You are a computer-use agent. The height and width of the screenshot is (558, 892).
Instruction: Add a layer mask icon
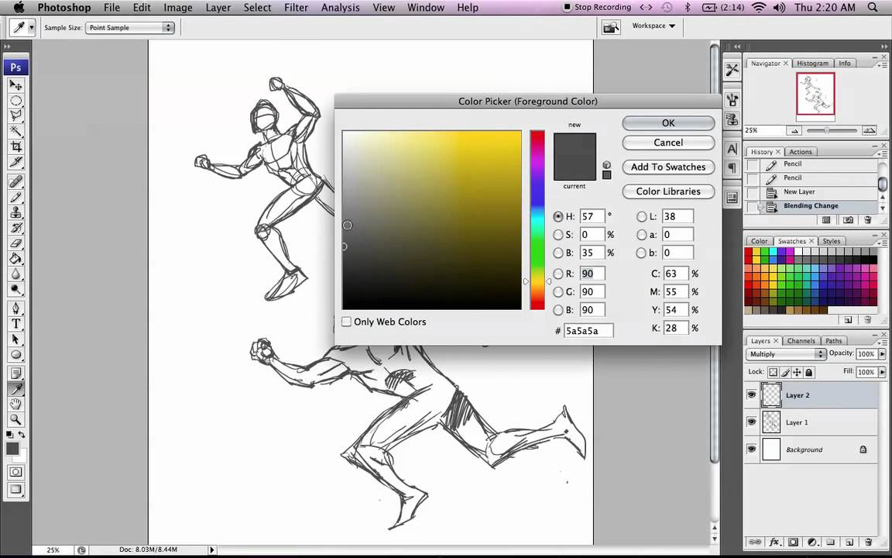coord(793,542)
